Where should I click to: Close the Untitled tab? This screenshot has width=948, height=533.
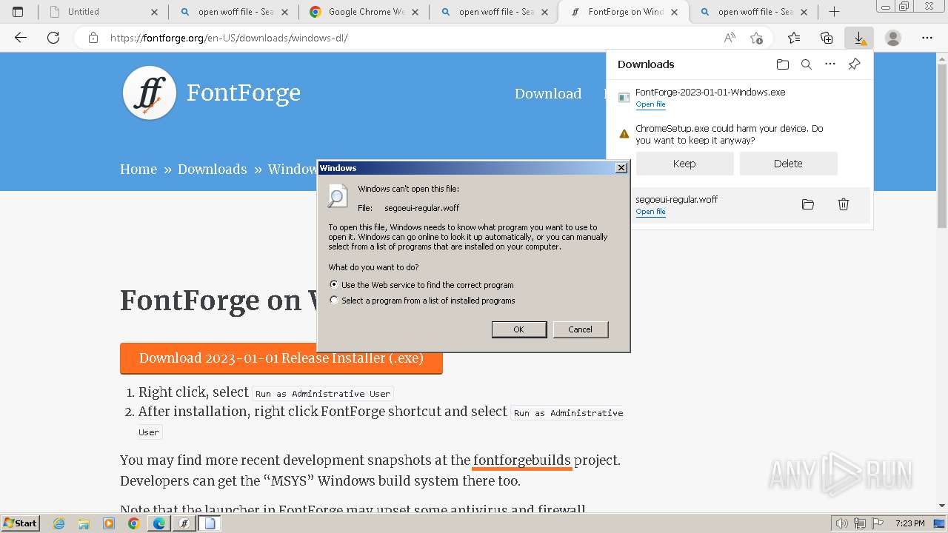(x=154, y=12)
